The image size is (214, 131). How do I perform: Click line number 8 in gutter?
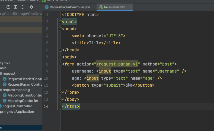[x=47, y=64]
